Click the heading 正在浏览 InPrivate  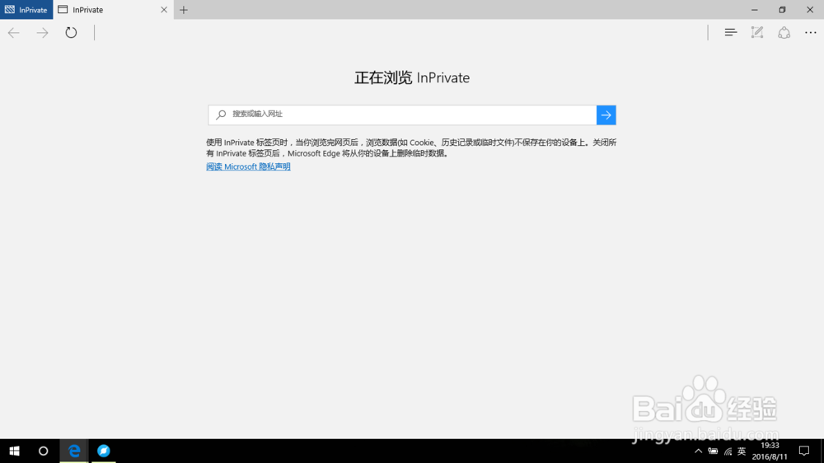coord(412,77)
